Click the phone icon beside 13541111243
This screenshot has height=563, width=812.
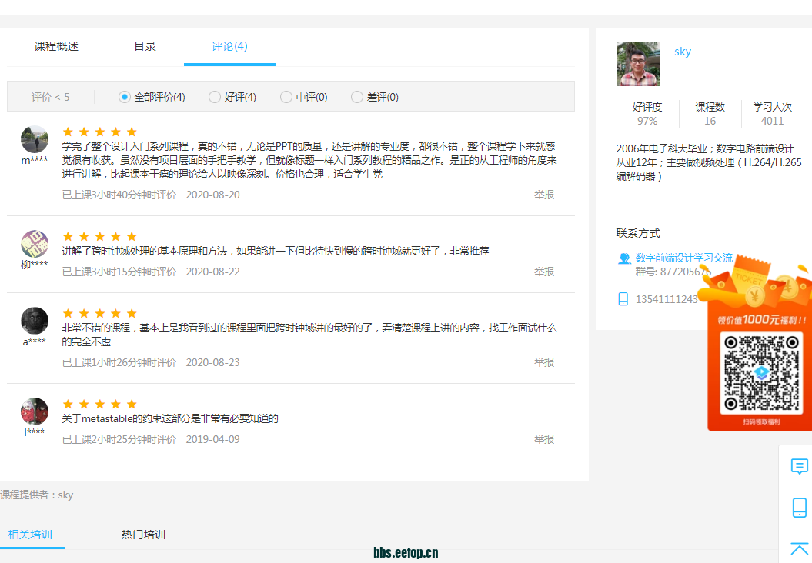pyautogui.click(x=623, y=299)
